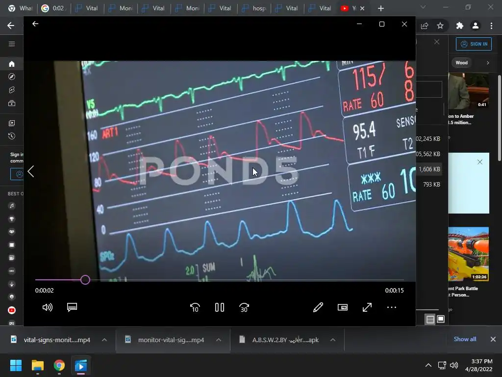Open a new browser tab
The width and height of the screenshot is (502, 377).
(380, 8)
